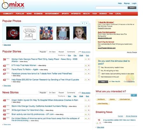Open the Signup link
The image size is (151, 130).
[x=127, y=3]
